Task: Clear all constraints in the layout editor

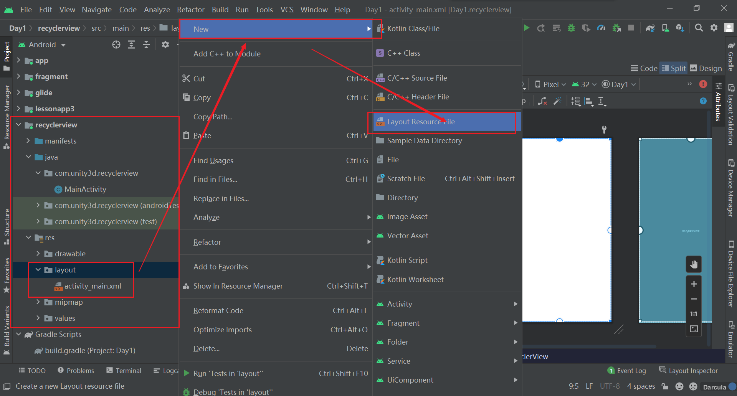Action: (x=542, y=101)
